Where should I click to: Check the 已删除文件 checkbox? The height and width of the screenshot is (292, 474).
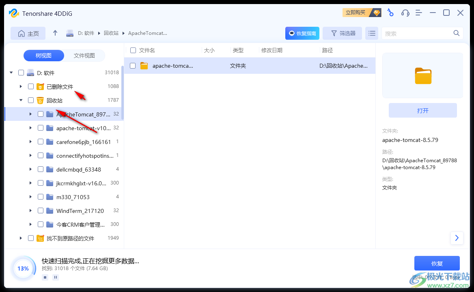pos(31,86)
